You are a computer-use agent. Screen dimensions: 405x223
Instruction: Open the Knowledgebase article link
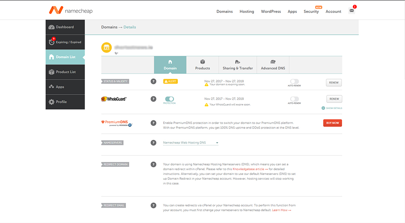pyautogui.click(x=250, y=169)
